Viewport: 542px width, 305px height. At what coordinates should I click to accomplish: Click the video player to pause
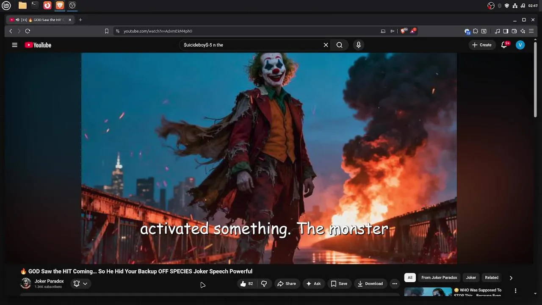[x=269, y=158]
